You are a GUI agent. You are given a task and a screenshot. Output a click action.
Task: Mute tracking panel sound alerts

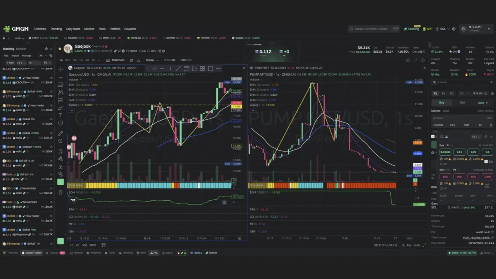coord(46,49)
